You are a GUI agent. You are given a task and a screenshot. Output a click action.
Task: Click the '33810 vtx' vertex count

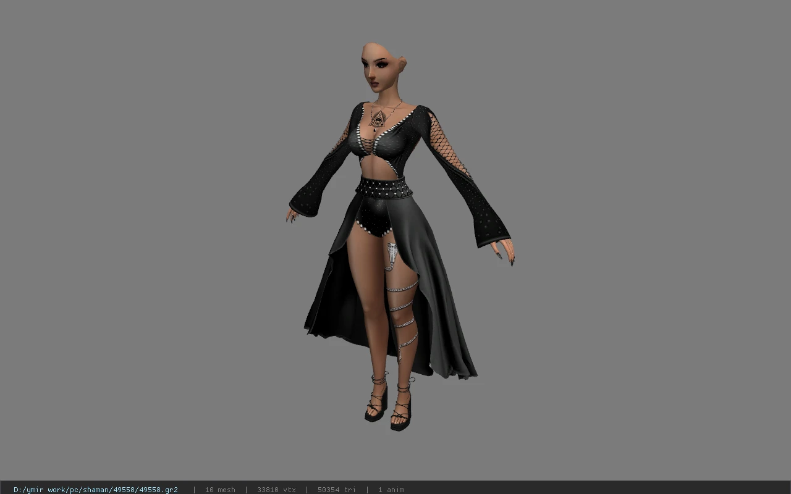tap(276, 490)
